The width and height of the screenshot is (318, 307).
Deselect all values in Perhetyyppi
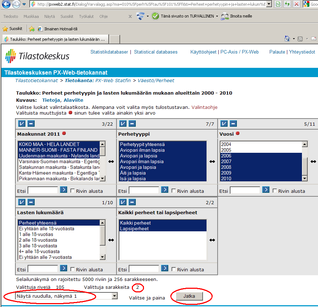point(132,124)
